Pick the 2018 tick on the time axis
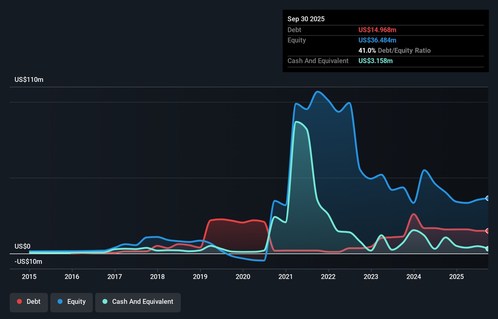This screenshot has height=319, width=498. (157, 277)
